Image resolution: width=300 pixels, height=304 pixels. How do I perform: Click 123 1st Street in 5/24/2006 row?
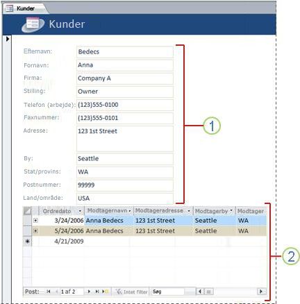[x=163, y=231]
